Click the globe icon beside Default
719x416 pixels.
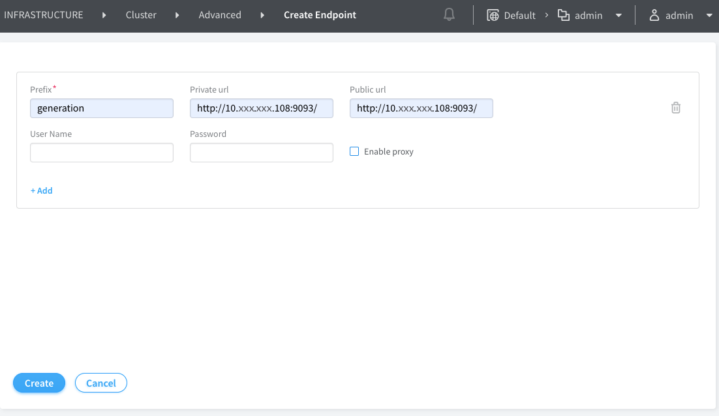click(x=493, y=15)
